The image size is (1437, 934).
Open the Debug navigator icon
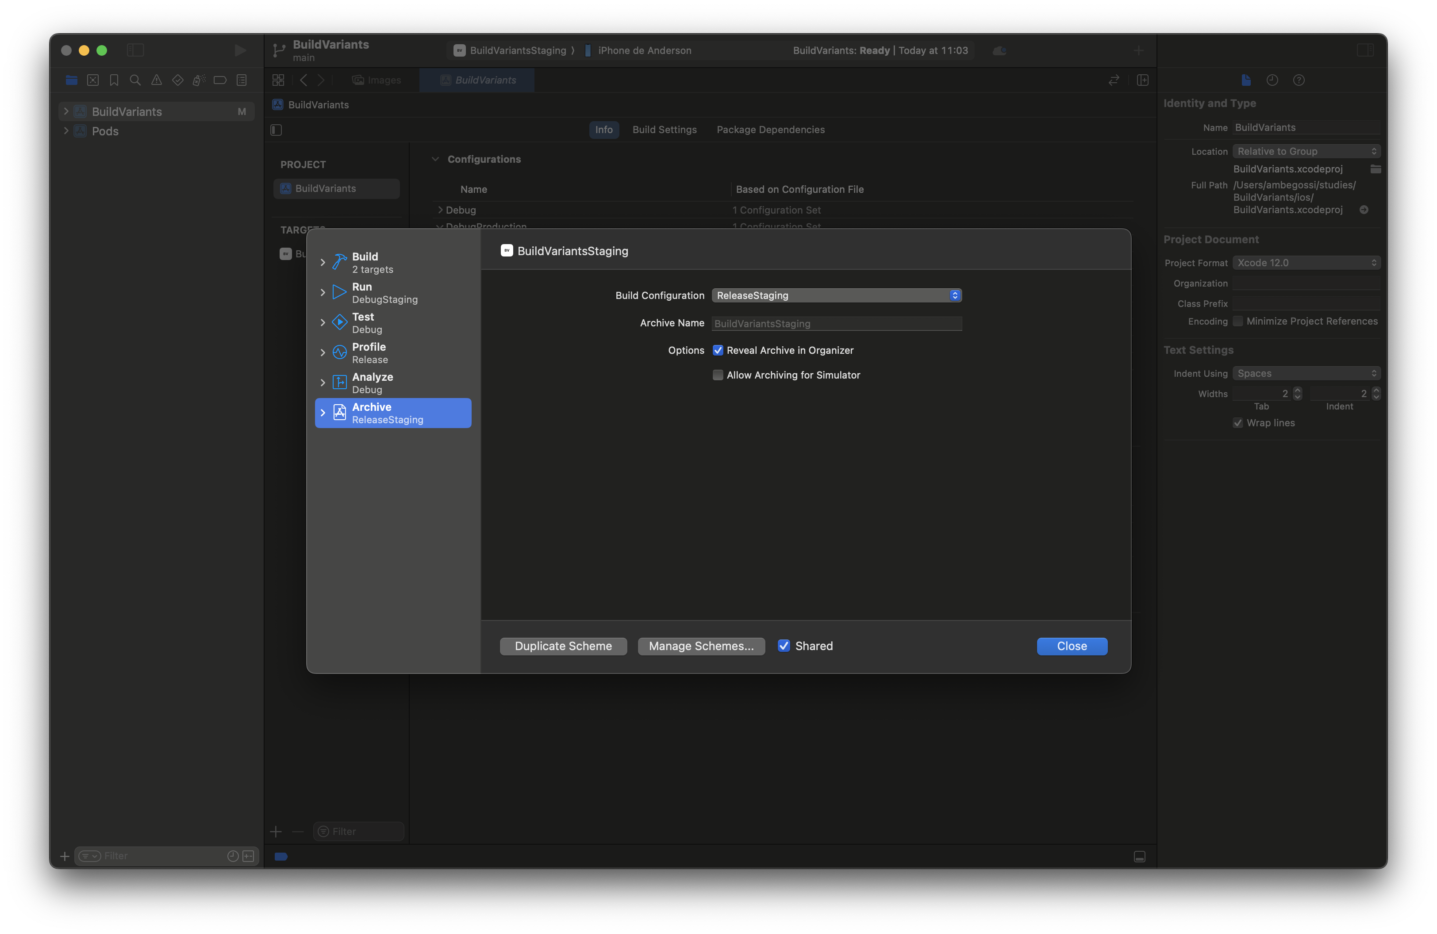pos(199,80)
